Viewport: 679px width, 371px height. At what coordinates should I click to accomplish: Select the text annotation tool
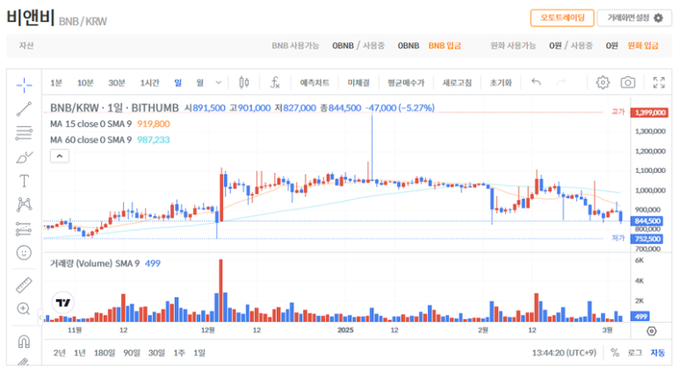24,182
